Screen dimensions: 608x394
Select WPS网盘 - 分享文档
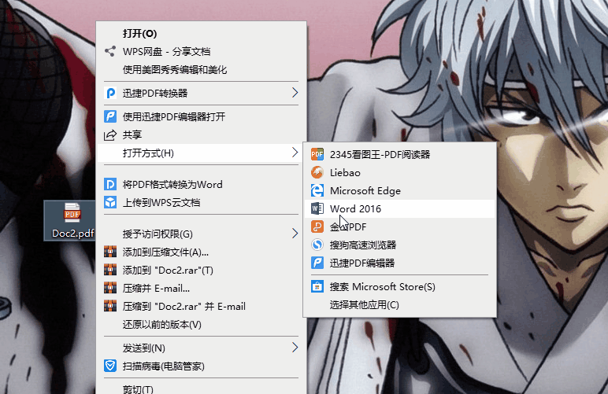click(201, 51)
